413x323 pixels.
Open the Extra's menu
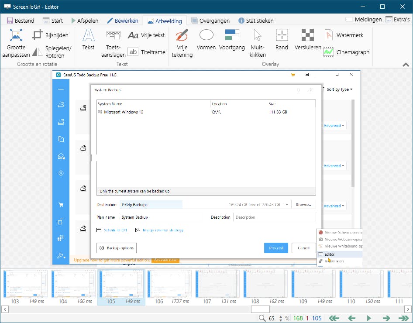click(x=398, y=19)
